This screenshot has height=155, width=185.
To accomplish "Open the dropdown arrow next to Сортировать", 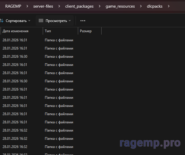I will click(29, 21).
